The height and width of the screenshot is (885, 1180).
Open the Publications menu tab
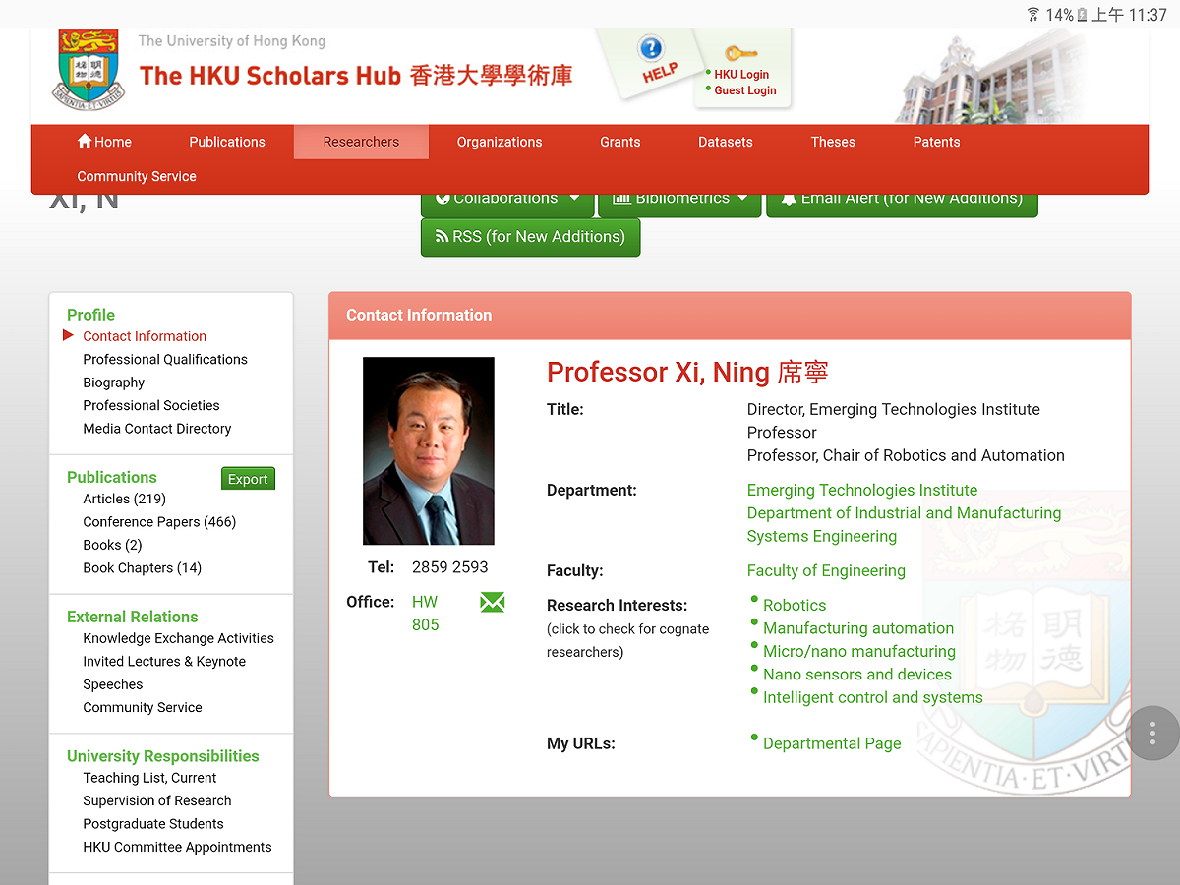point(227,142)
